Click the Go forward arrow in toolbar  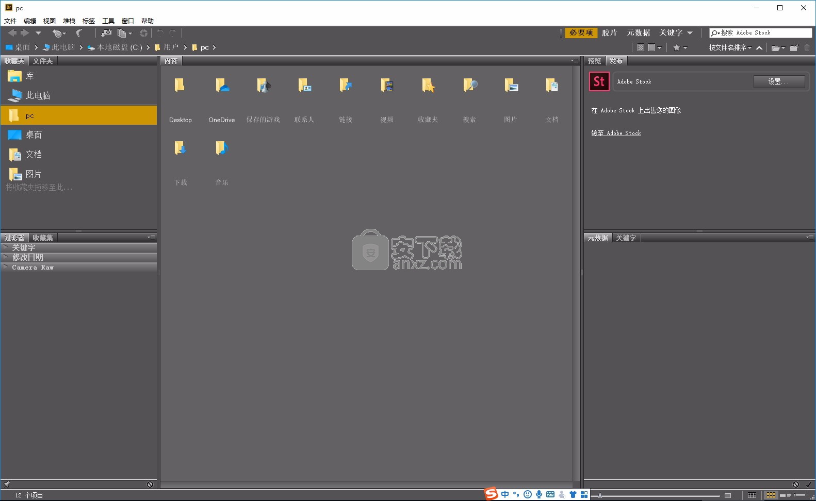24,33
